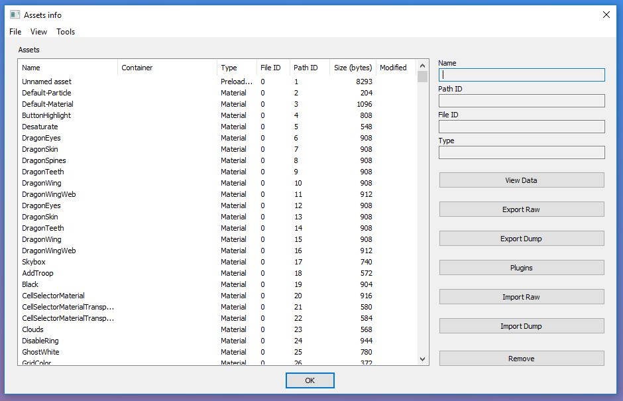Click the View Data button
The width and height of the screenshot is (623, 401).
521,180
